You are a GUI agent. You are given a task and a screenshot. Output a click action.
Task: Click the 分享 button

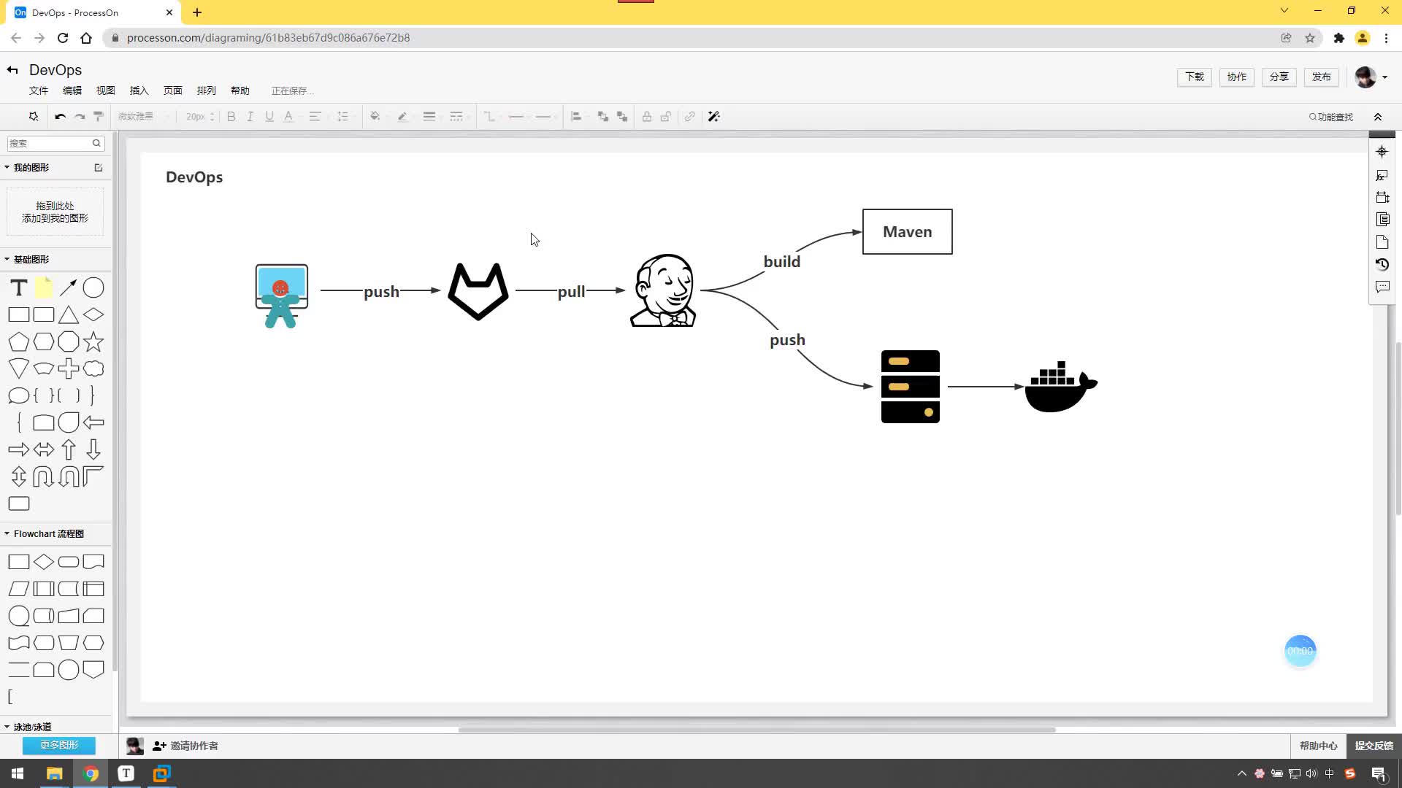click(1279, 77)
